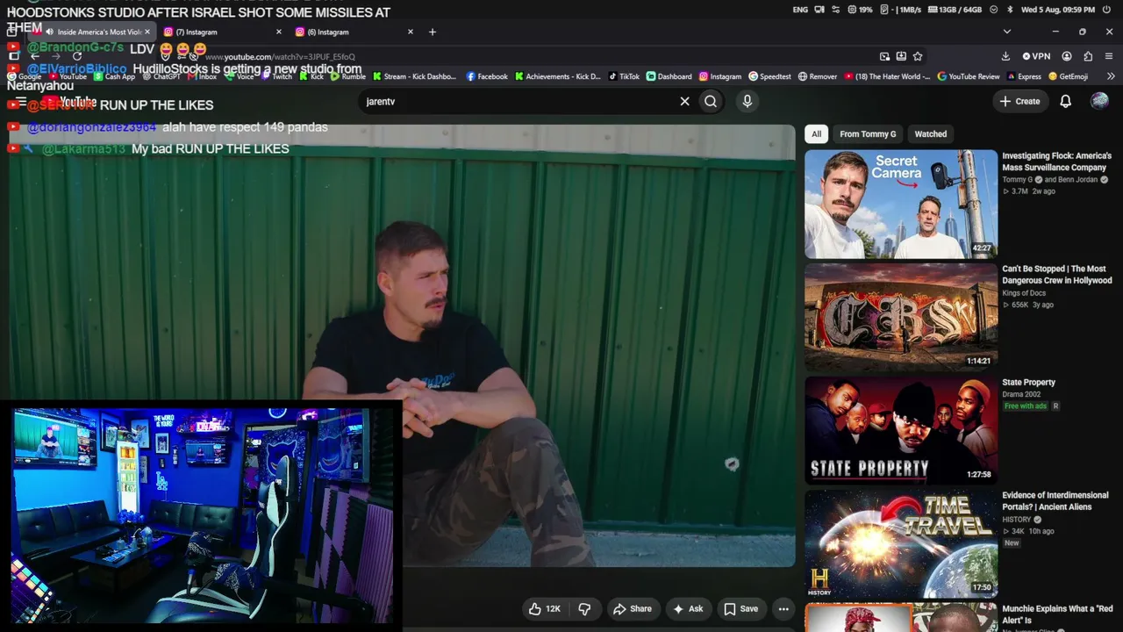1123x632 pixels.
Task: Reload the current page
Action: pyautogui.click(x=77, y=56)
